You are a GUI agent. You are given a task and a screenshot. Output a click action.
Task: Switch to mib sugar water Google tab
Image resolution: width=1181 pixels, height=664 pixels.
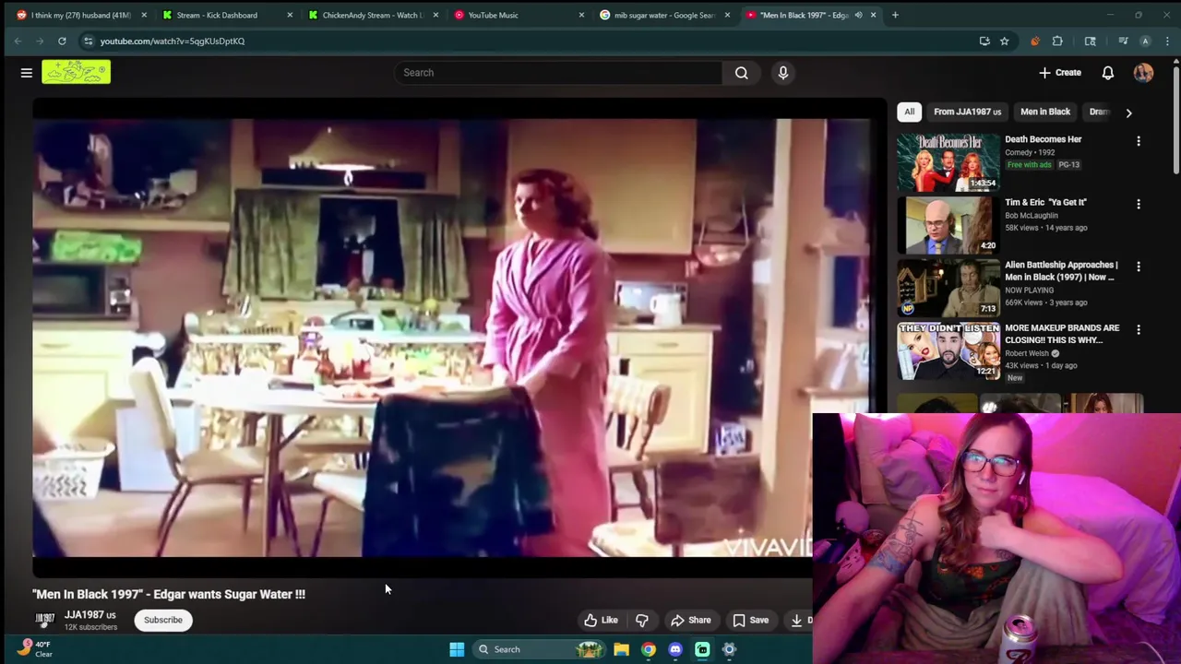pos(664,15)
